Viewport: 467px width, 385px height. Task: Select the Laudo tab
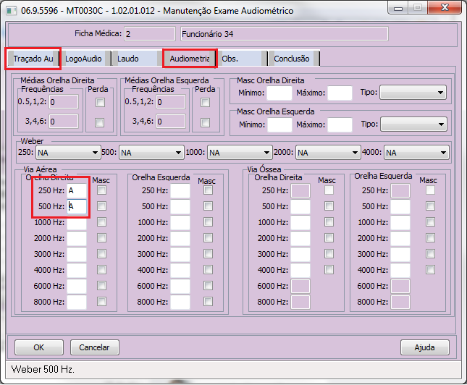(x=135, y=59)
